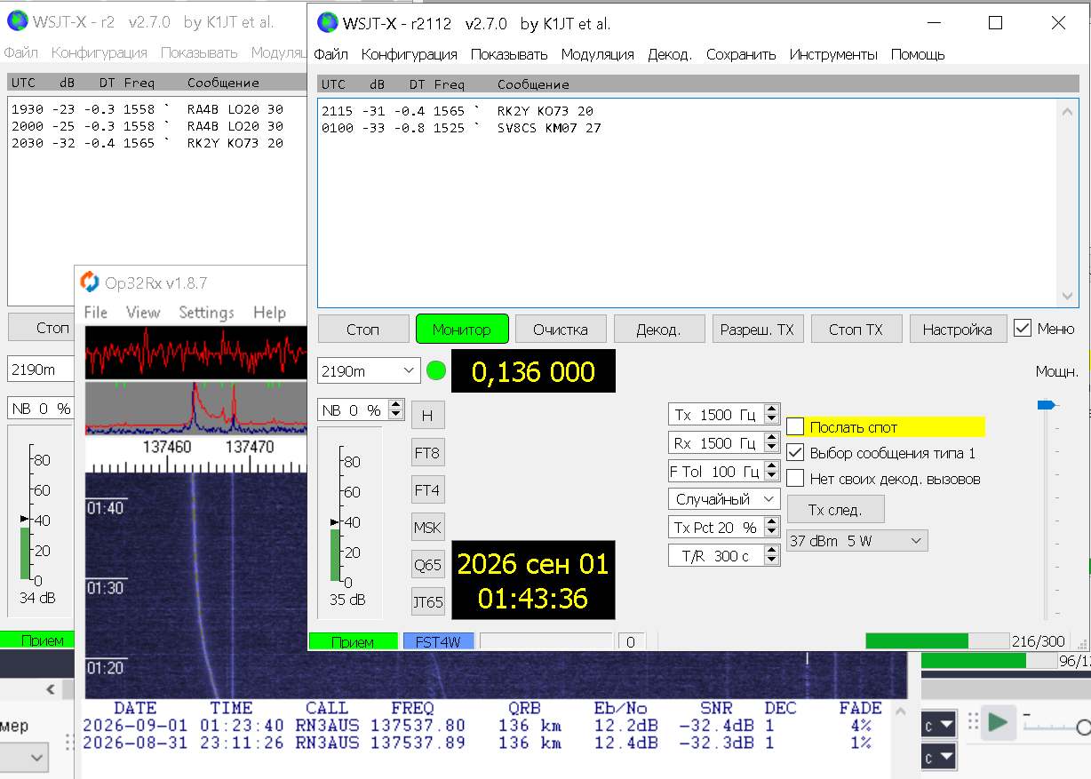Switch to JT65 mode button
The image size is (1091, 779).
[427, 601]
